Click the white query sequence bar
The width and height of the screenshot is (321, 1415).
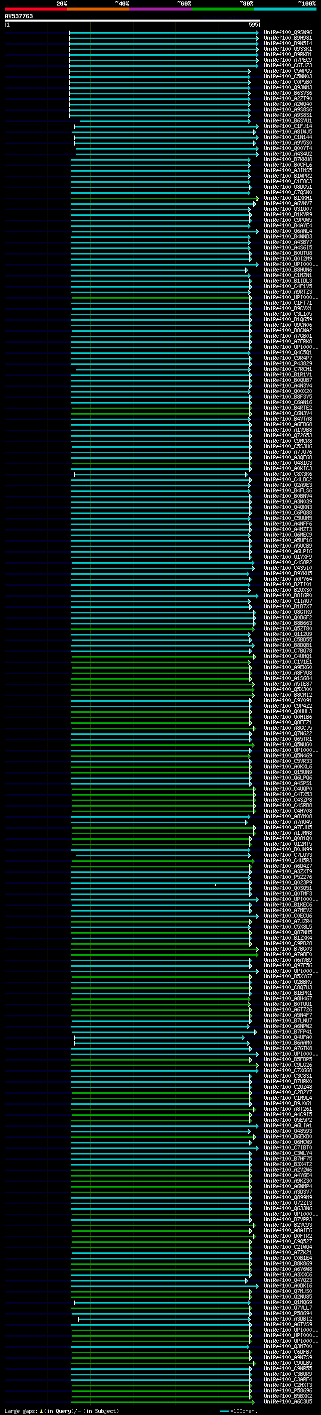(132, 21)
